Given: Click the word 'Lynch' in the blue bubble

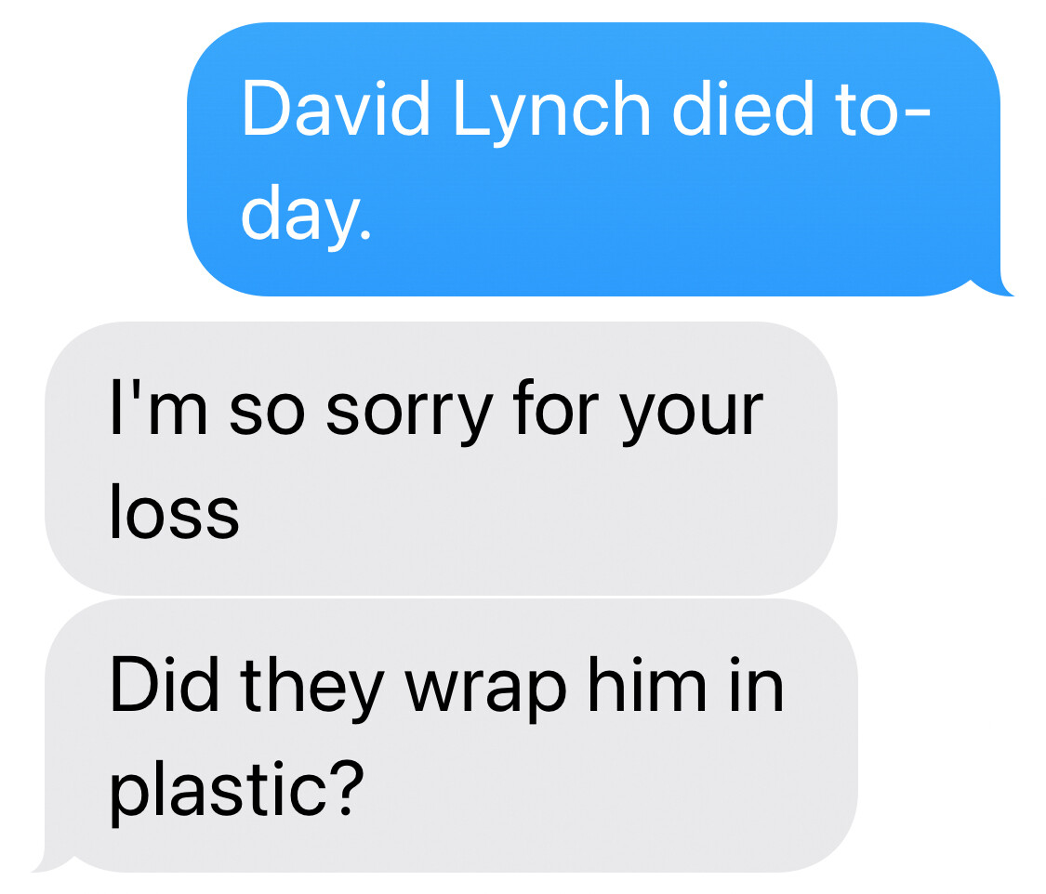Looking at the screenshot, I should 551,113.
